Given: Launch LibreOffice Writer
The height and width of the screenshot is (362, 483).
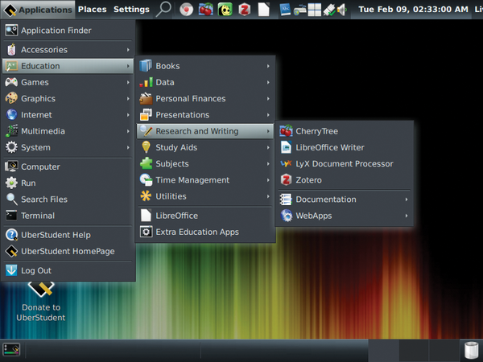Looking at the screenshot, I should [x=345, y=147].
